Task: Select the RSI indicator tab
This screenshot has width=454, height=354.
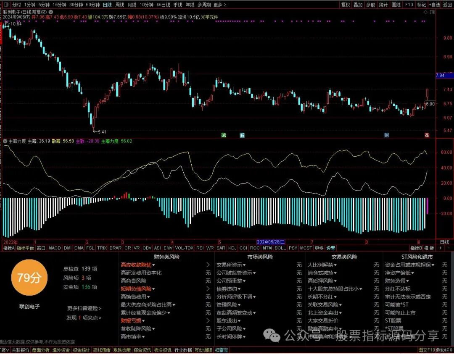Action: coord(200,248)
